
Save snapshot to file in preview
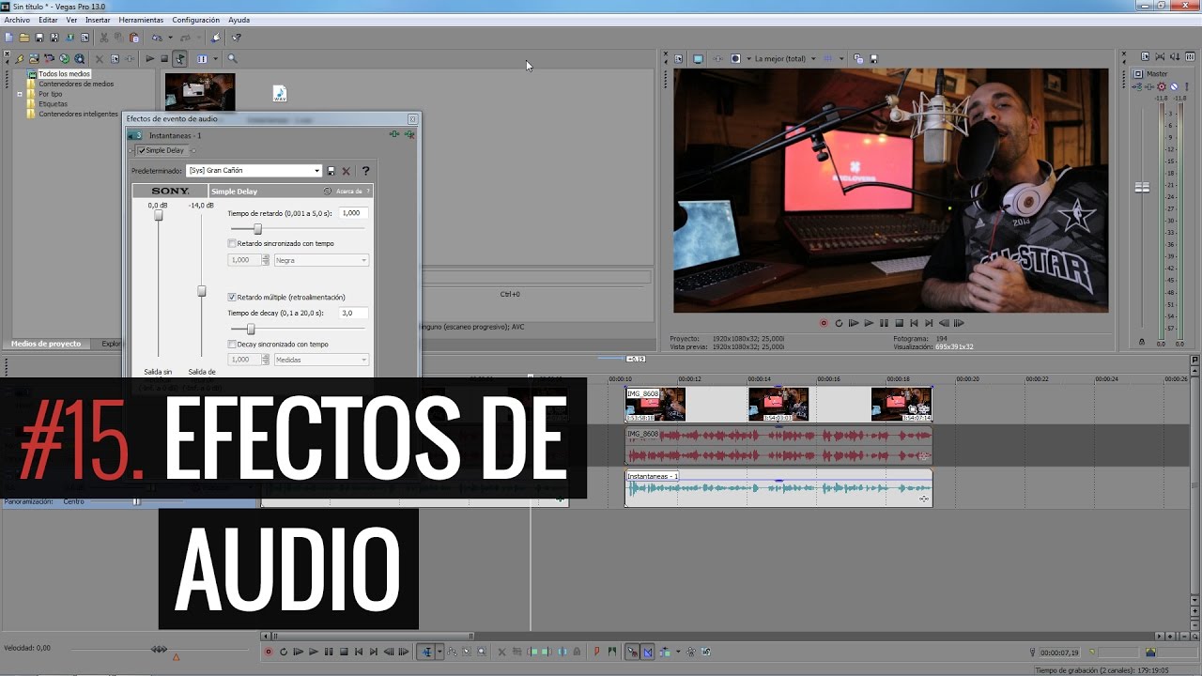[874, 58]
